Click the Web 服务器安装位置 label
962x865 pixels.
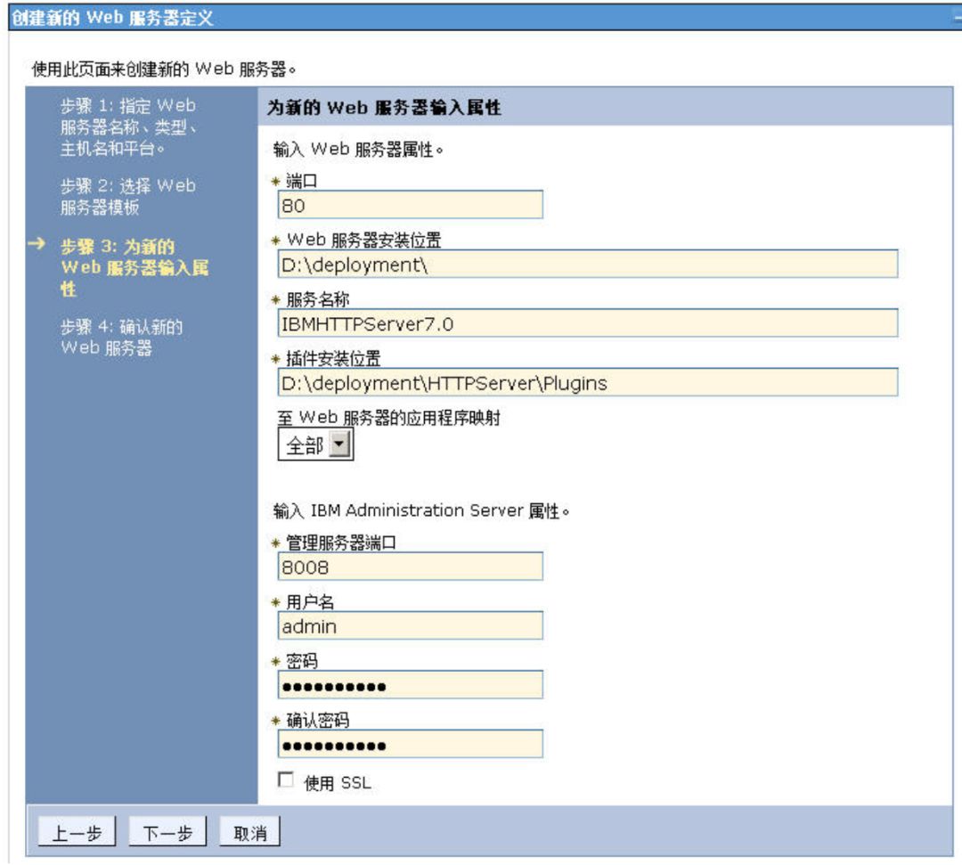coord(363,240)
